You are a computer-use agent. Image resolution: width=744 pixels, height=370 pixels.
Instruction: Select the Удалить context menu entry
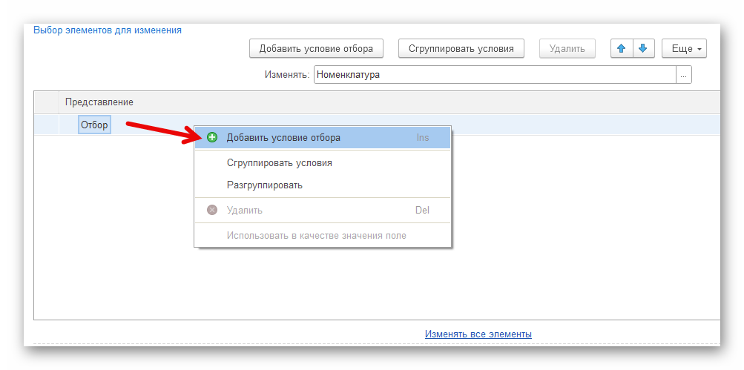pyautogui.click(x=322, y=210)
